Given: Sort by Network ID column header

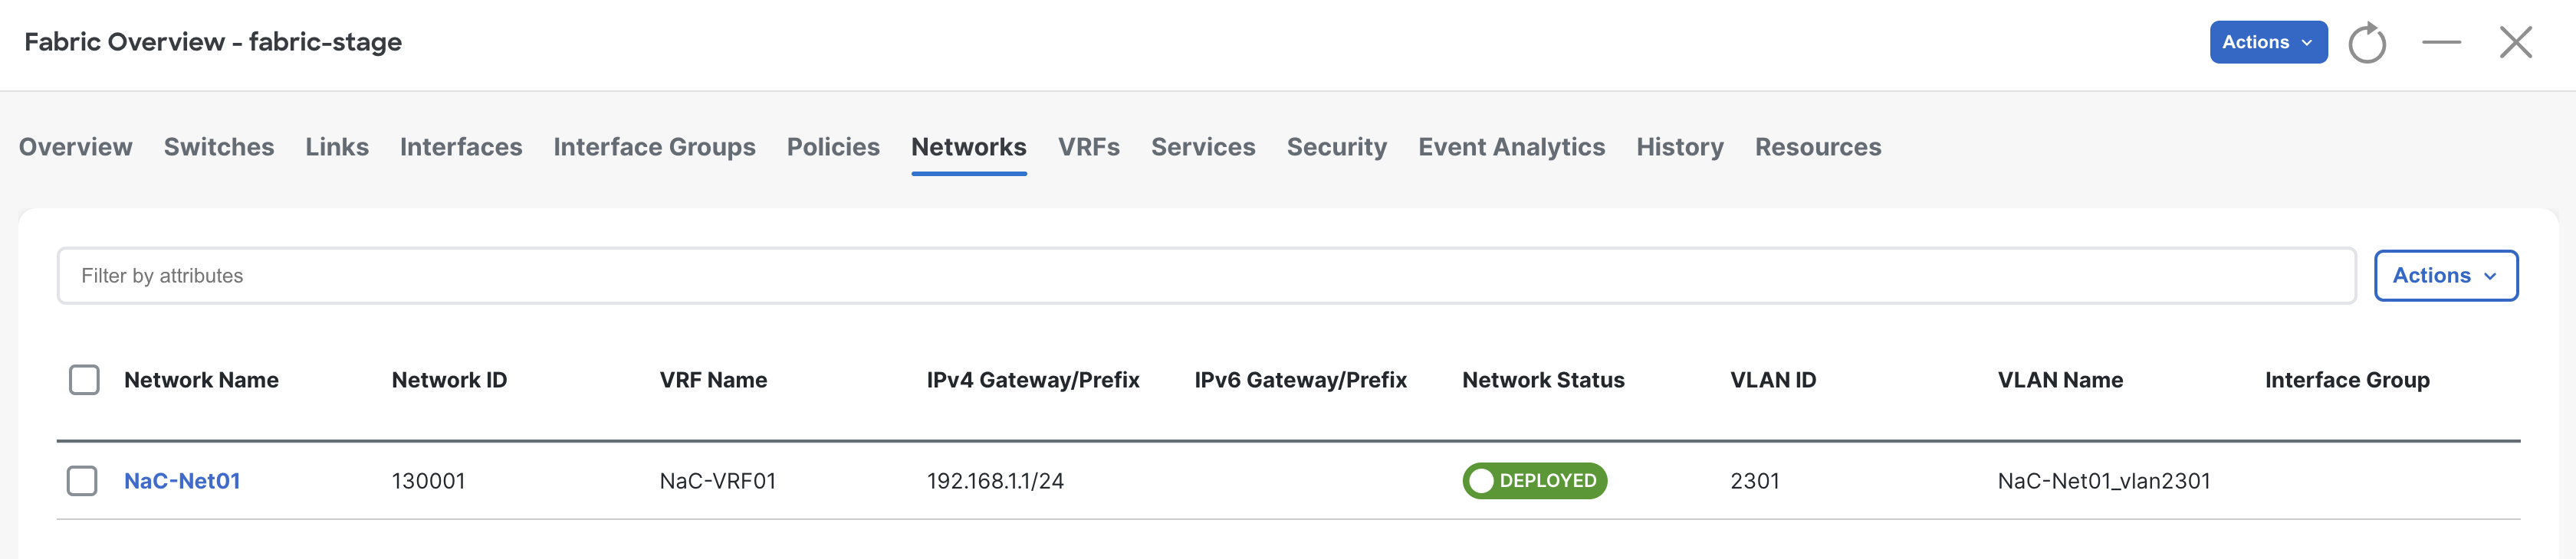Looking at the screenshot, I should coord(449,379).
